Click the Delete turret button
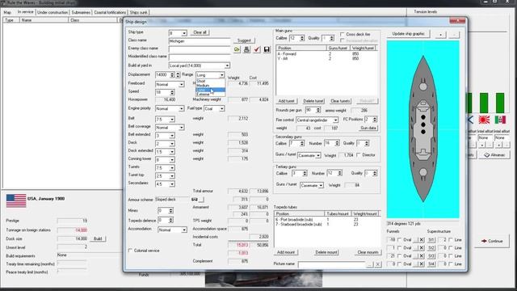 [x=313, y=101]
